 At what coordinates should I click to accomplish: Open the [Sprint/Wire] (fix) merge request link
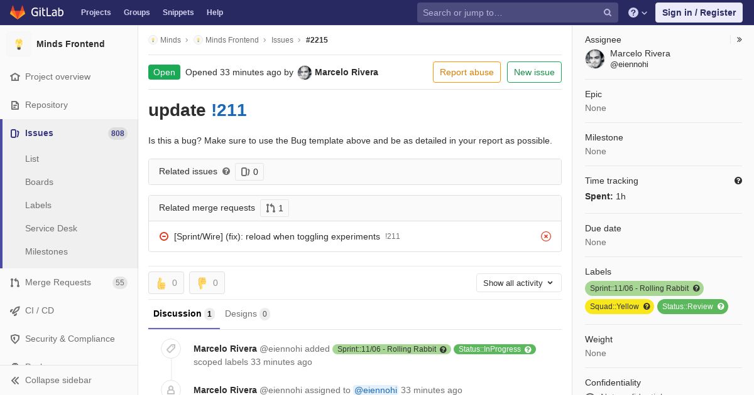tap(277, 236)
